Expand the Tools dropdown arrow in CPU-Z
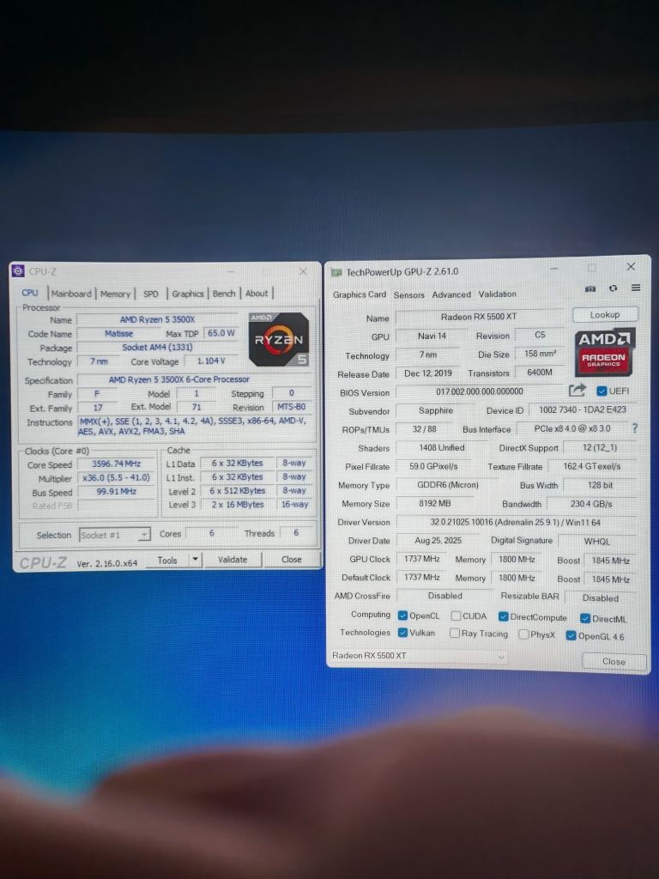Screen dimensions: 659x879 point(195,560)
